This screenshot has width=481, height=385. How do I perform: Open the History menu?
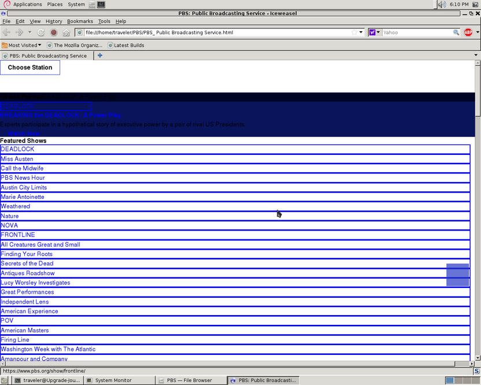tap(54, 21)
